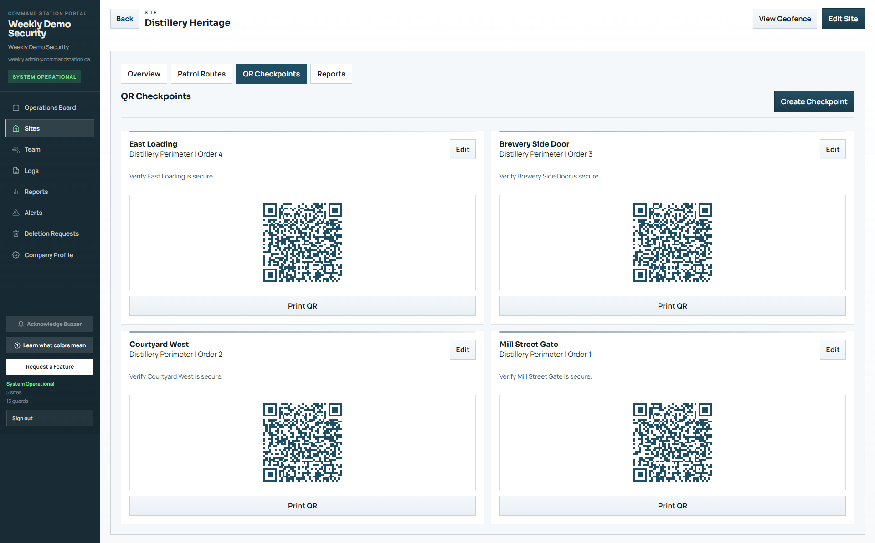Screen dimensions: 875x543
Task: Click 'Verify Brewery Side Door is secure.' text
Action: (x=550, y=176)
